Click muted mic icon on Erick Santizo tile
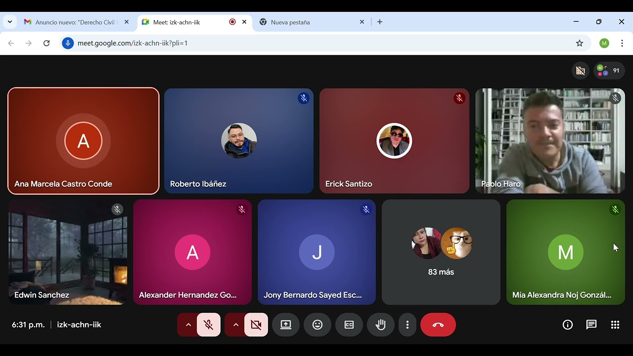633x356 pixels. tap(459, 98)
